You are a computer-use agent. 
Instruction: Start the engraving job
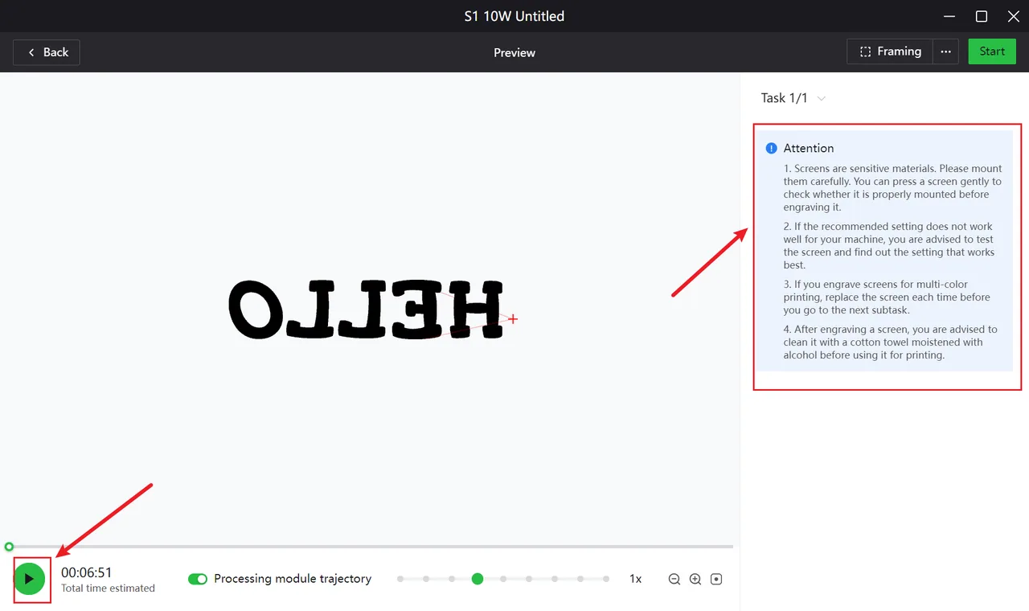[992, 51]
